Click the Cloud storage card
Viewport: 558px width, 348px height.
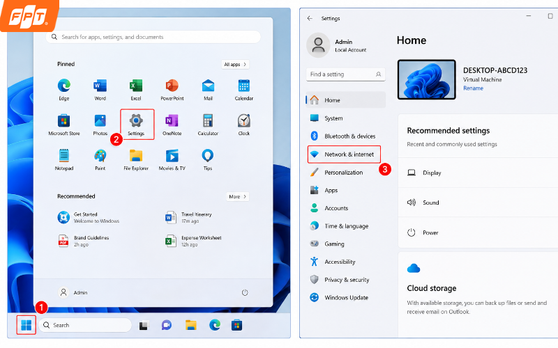click(x=478, y=294)
